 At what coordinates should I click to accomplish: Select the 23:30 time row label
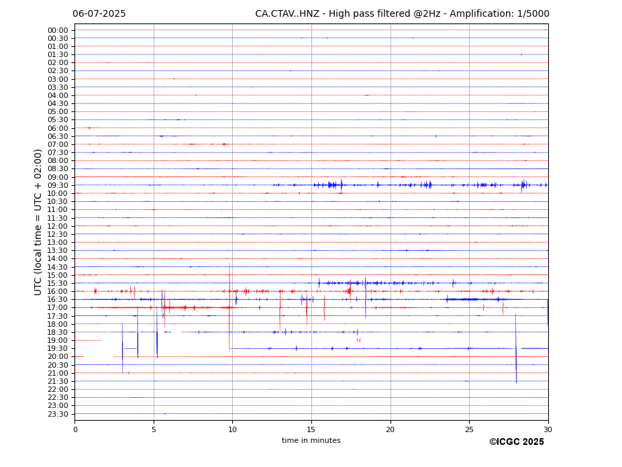[58, 414]
